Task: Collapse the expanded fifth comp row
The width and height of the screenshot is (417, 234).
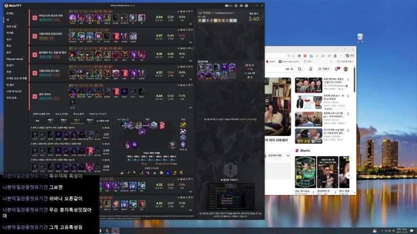Action: click(190, 107)
